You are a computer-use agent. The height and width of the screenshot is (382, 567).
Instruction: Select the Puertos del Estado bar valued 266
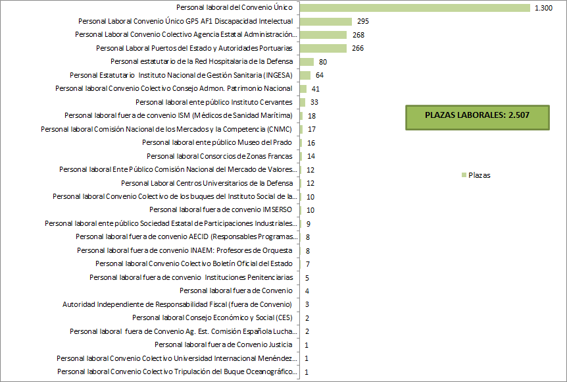[x=322, y=48]
